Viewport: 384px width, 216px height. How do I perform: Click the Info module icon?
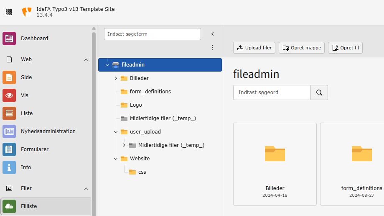tap(9, 167)
